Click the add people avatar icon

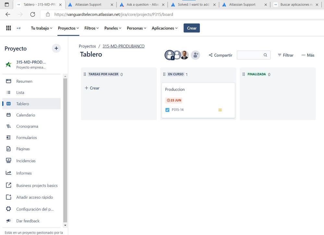pos(195,55)
